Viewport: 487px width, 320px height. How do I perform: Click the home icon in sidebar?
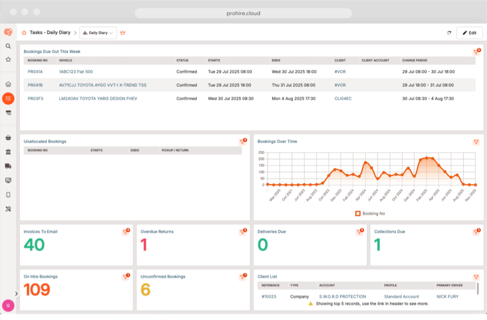pyautogui.click(x=8, y=84)
